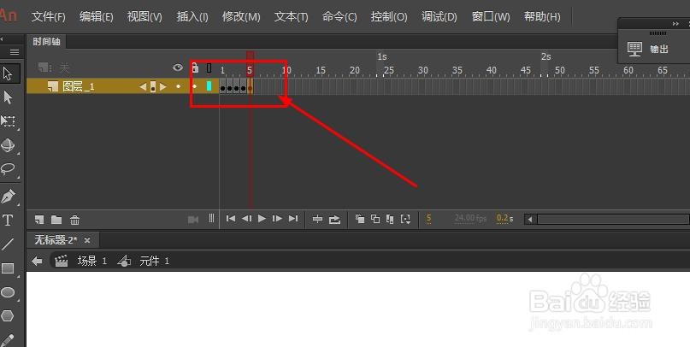Image resolution: width=690 pixels, height=347 pixels.
Task: Select the Pen tool
Action: pyautogui.click(x=8, y=197)
